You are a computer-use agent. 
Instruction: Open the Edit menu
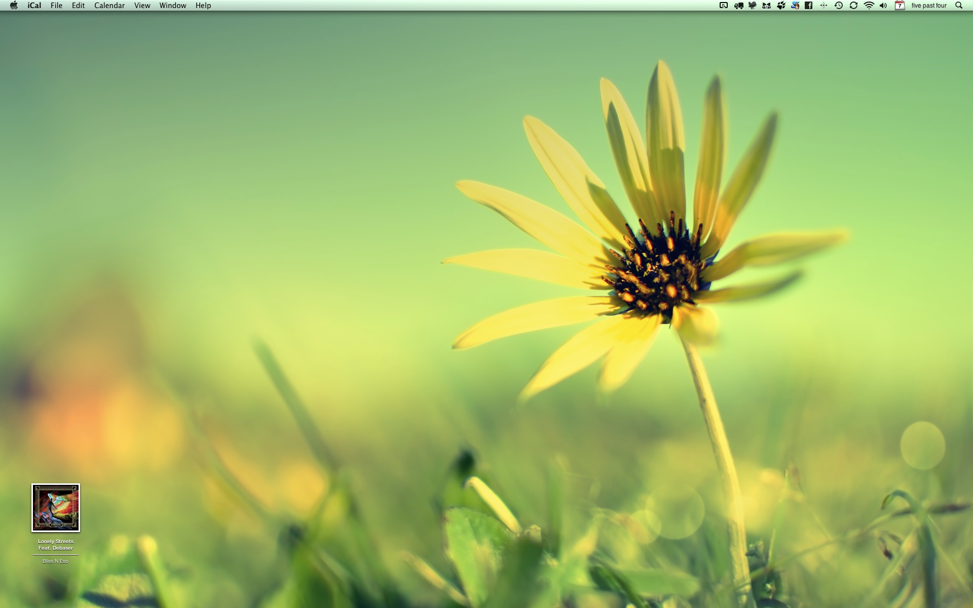pos(78,6)
